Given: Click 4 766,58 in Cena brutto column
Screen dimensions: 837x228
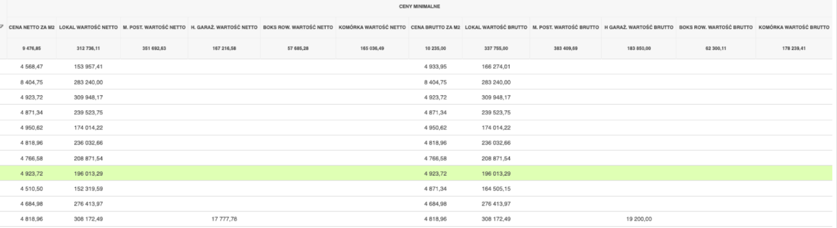Looking at the screenshot, I should (x=435, y=158).
